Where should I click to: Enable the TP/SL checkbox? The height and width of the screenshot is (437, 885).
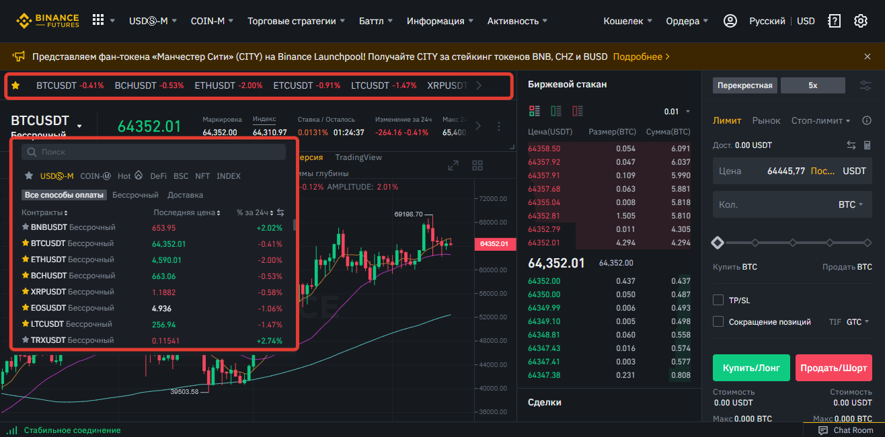(718, 300)
